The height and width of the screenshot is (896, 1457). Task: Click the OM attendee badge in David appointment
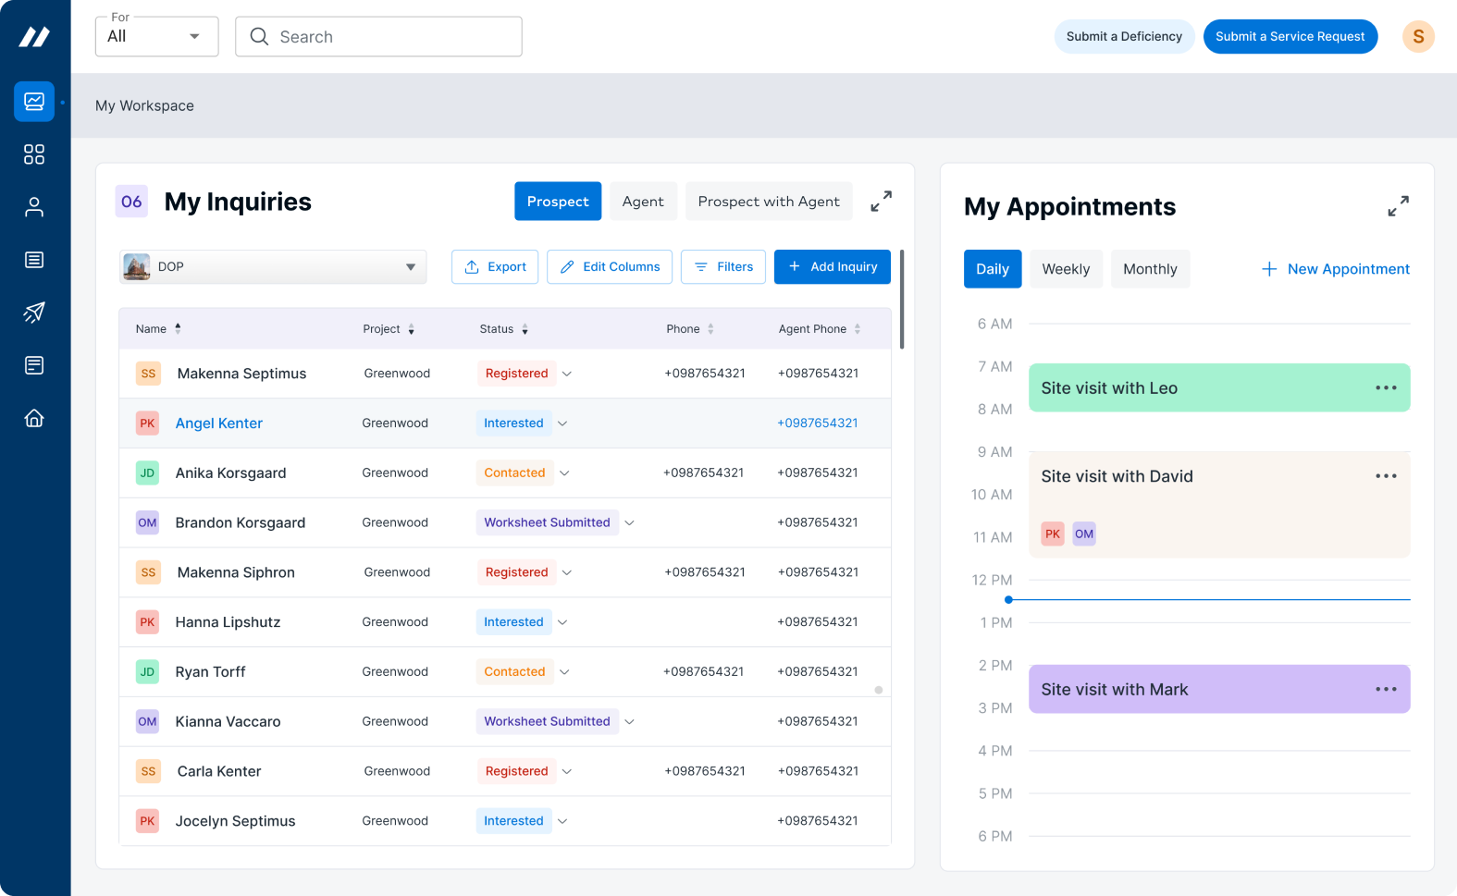click(1084, 534)
